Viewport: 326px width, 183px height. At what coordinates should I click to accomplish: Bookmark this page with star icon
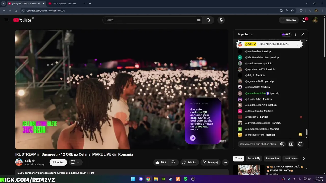(x=292, y=11)
